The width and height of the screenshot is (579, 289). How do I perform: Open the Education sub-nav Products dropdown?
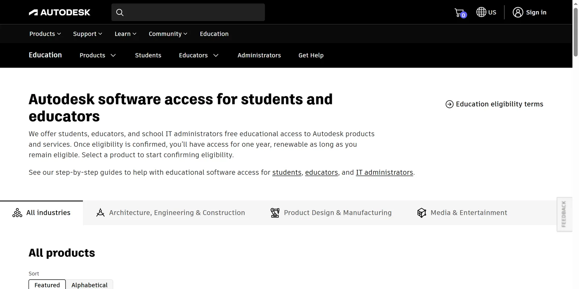[98, 55]
